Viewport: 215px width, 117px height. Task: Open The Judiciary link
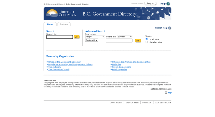(x=55, y=67)
